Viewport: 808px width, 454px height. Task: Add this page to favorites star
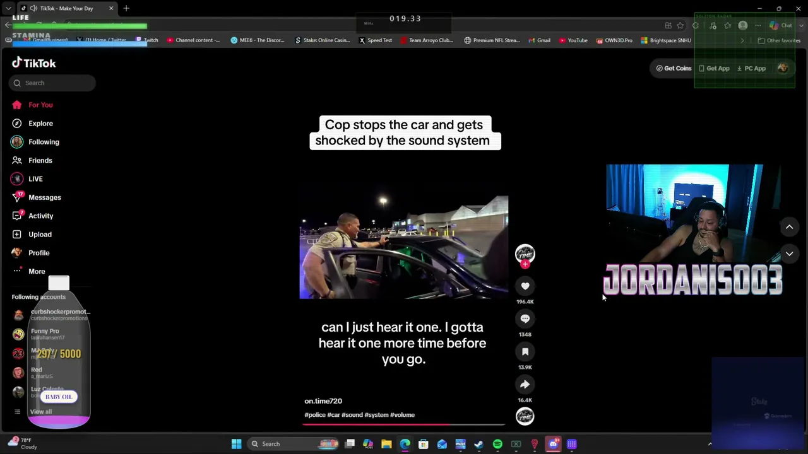(680, 25)
